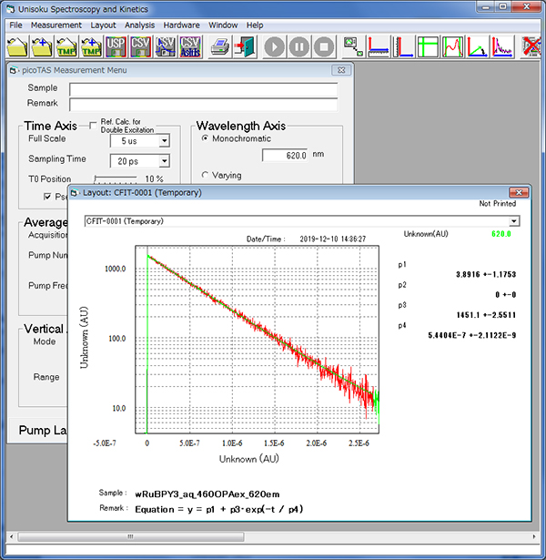Screen dimensions: 546x560
Task: Expand the CFIT-0001 layout dropdown
Action: pos(515,220)
